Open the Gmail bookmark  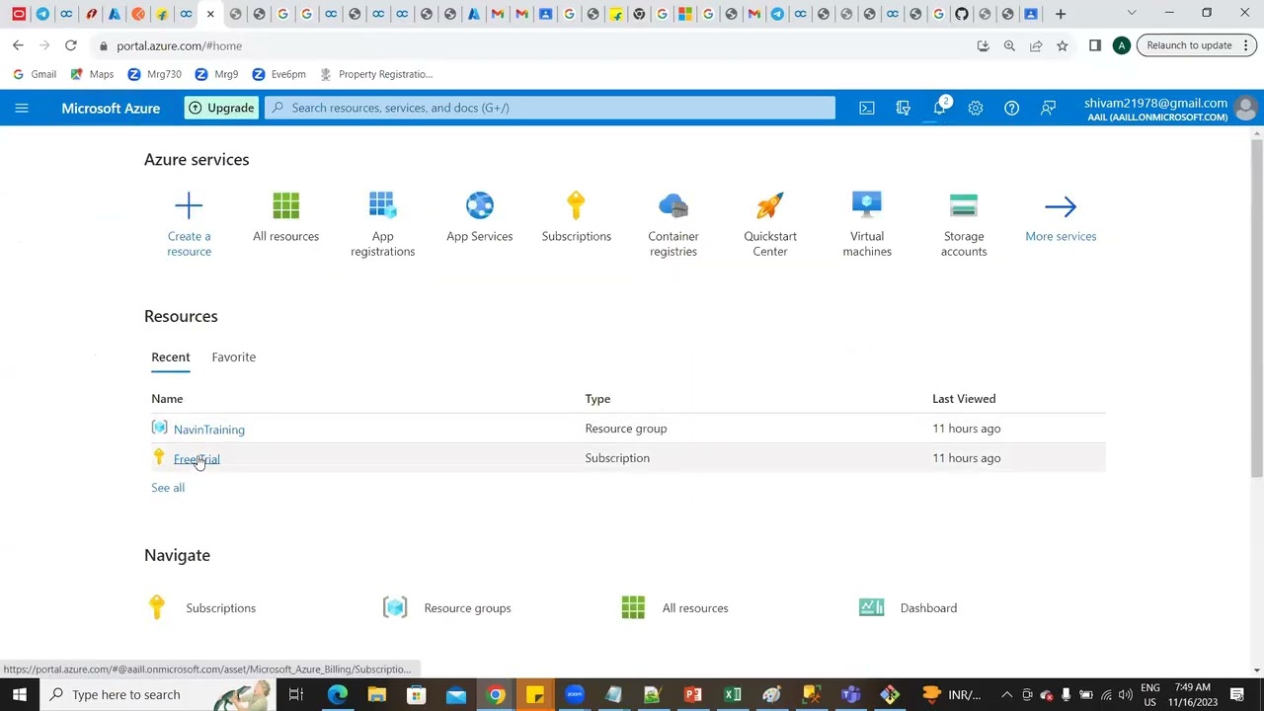35,74
